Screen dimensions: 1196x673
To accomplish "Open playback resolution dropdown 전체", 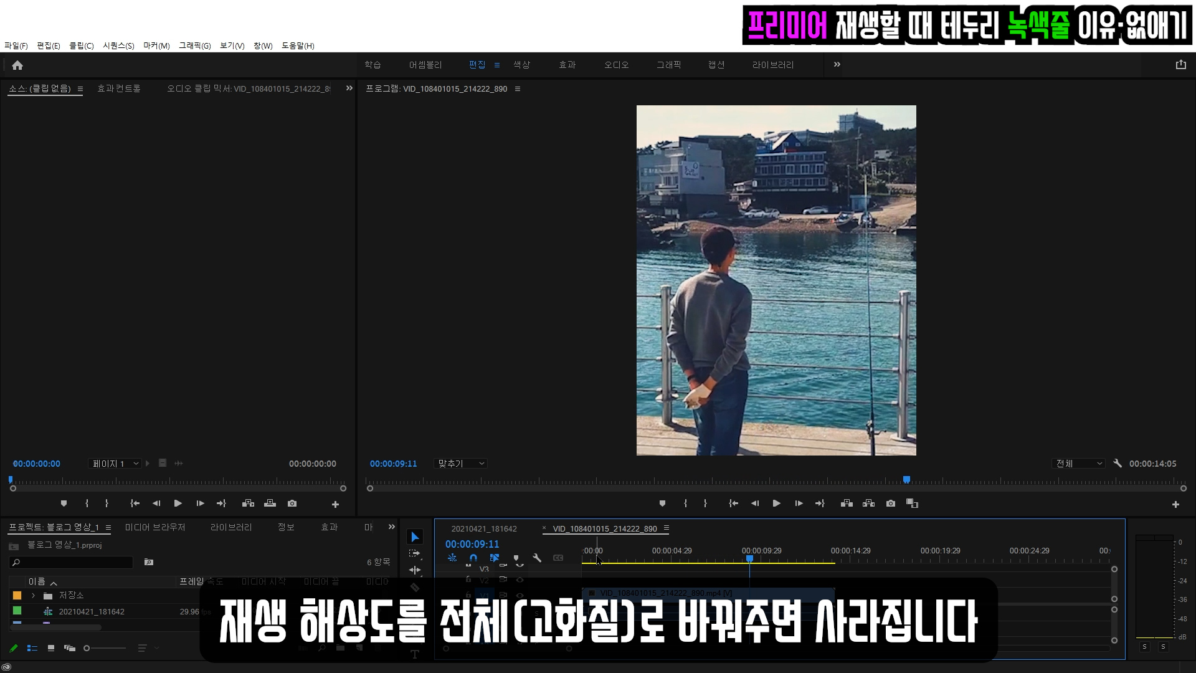I will pyautogui.click(x=1079, y=464).
